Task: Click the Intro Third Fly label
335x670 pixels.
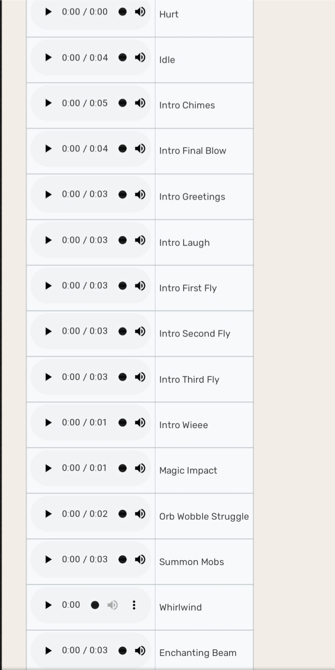Action: tap(189, 379)
